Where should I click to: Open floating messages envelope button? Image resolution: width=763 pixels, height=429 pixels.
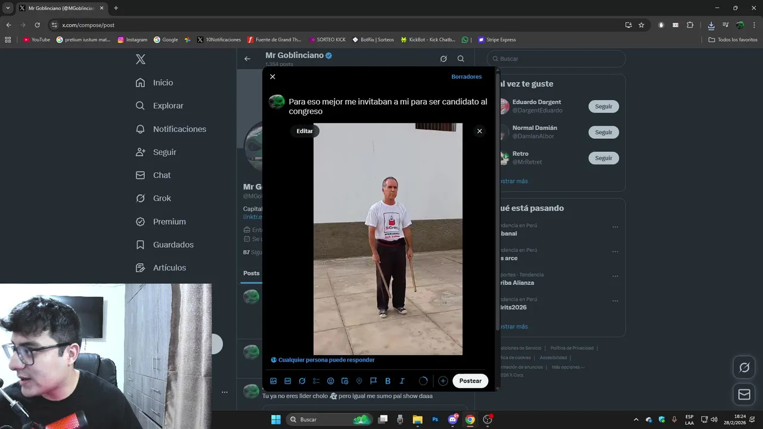[x=745, y=394]
